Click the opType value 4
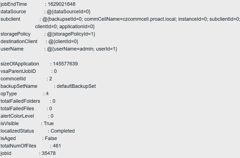The image size is (240, 158). click(x=47, y=94)
